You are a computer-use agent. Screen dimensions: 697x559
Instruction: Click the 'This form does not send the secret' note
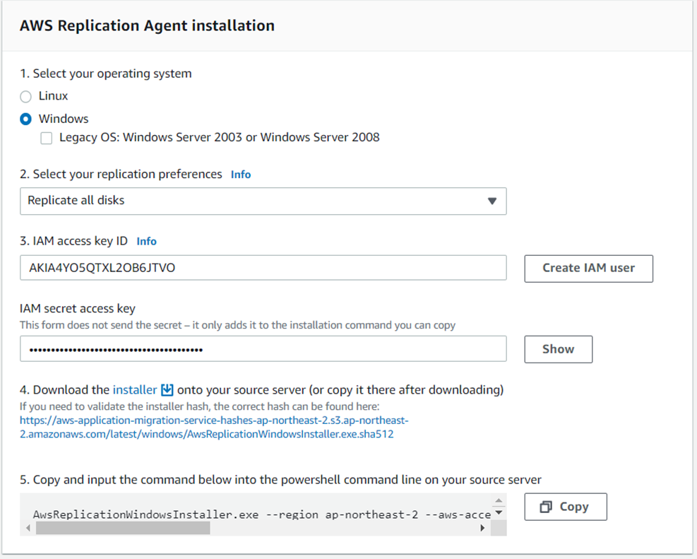coord(237,325)
